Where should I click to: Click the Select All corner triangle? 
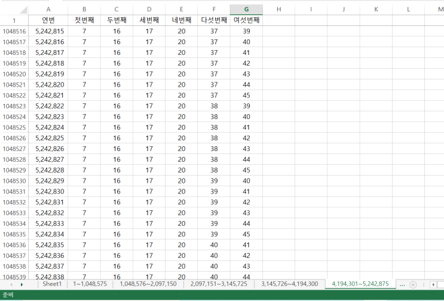pos(23,10)
